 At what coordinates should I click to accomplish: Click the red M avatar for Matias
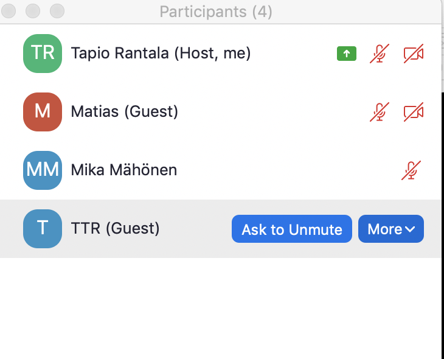[x=43, y=112]
